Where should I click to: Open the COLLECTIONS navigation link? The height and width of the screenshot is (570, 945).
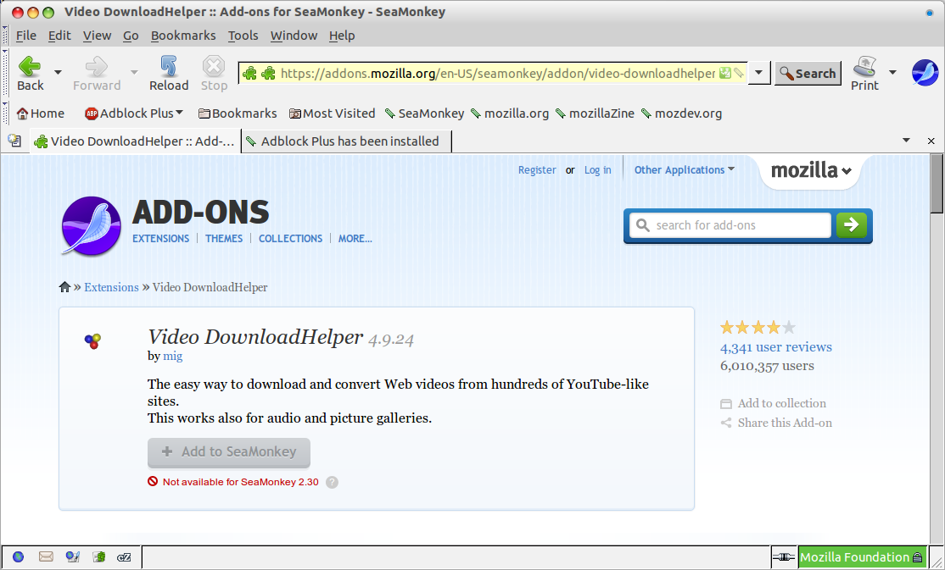(290, 238)
